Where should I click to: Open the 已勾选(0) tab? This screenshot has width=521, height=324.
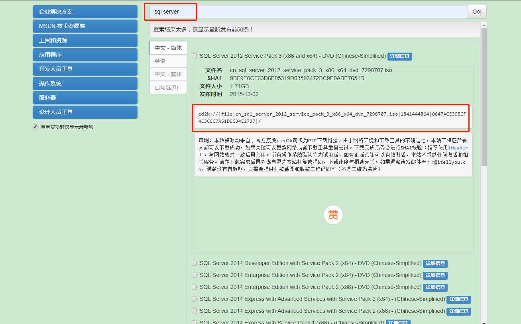coord(168,87)
